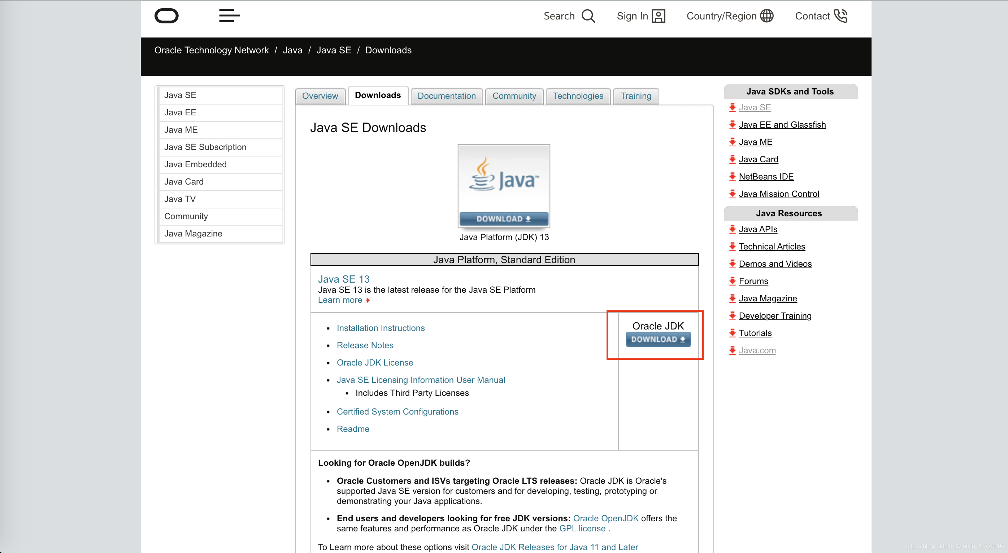Open Installation Instructions link
The height and width of the screenshot is (553, 1008).
coord(381,328)
